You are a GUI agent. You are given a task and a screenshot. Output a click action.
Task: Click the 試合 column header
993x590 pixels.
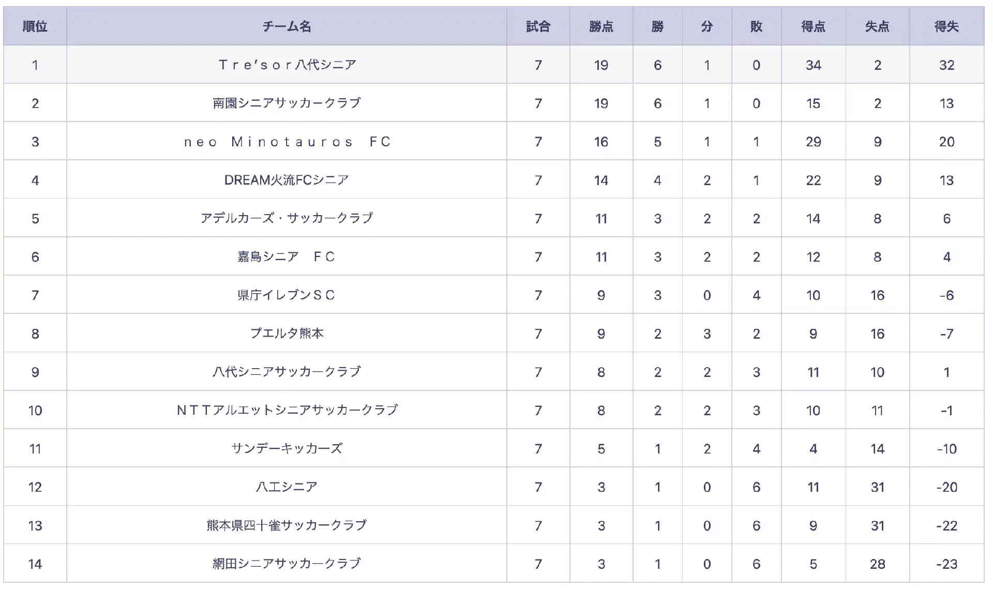[538, 26]
